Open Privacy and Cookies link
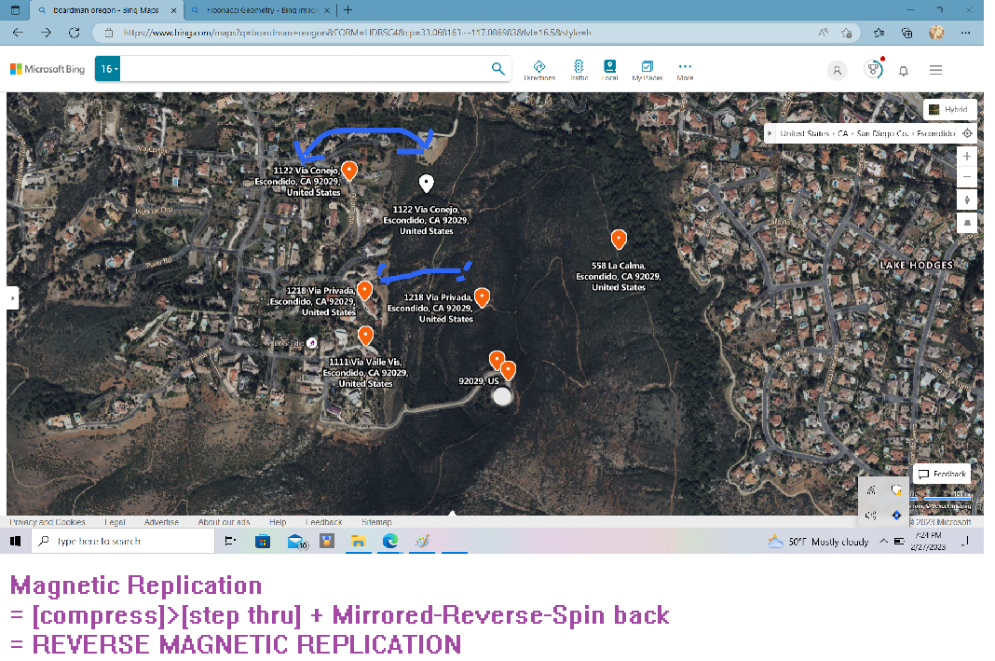The image size is (995, 661). click(x=48, y=522)
